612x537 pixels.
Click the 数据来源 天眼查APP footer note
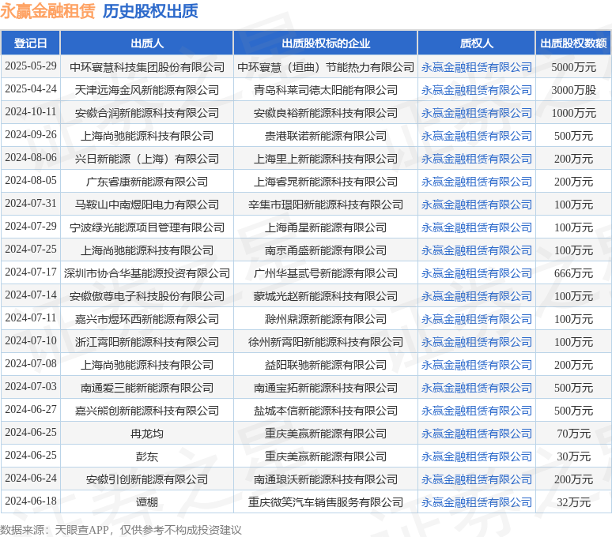(121, 530)
